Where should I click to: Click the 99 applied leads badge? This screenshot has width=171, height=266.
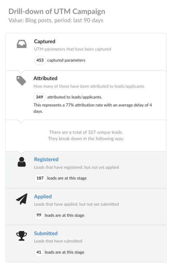click(39, 215)
